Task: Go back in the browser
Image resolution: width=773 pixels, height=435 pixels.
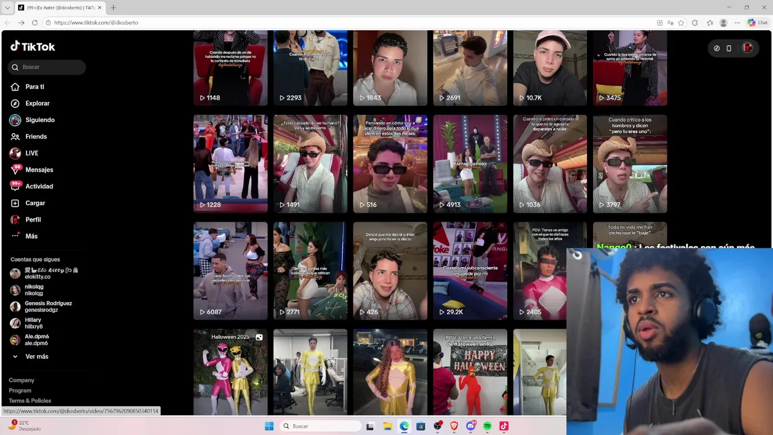Action: [8, 22]
